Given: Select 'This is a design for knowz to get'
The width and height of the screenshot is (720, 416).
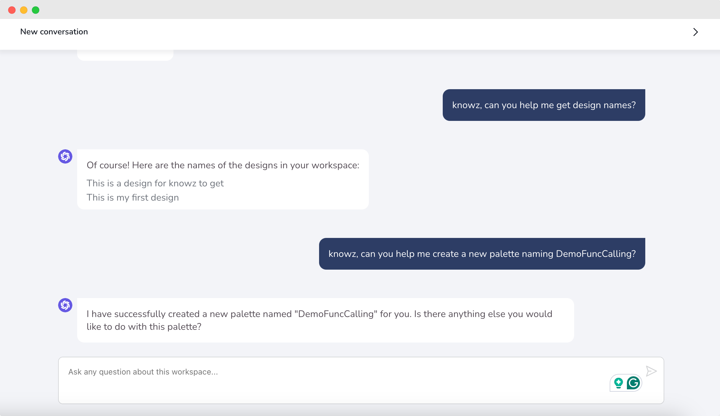Looking at the screenshot, I should click(155, 183).
